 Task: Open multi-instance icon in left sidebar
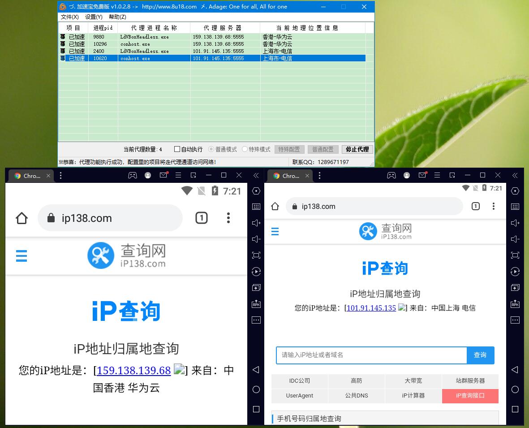[x=256, y=288]
